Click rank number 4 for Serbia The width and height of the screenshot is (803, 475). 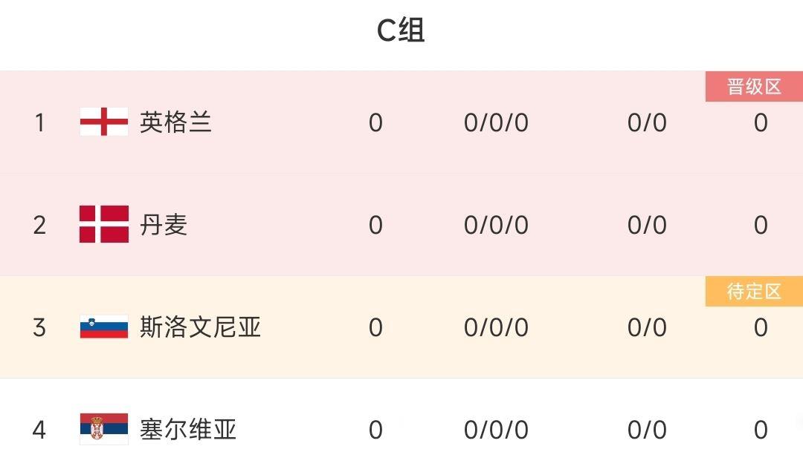(39, 429)
